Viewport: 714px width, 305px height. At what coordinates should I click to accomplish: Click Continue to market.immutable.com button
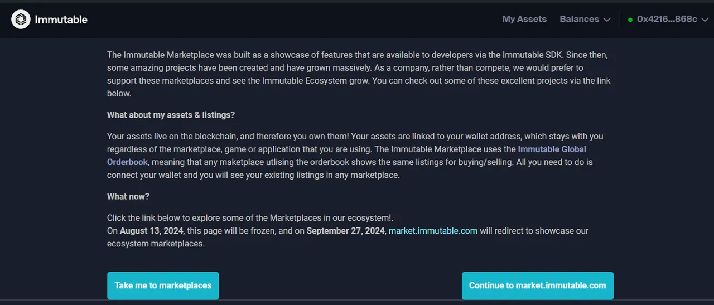(538, 285)
